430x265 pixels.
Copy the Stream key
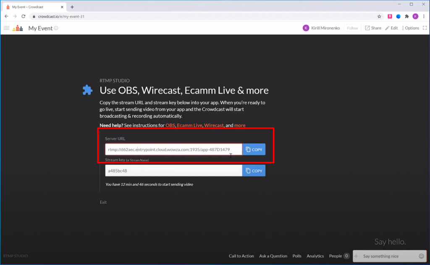[254, 171]
